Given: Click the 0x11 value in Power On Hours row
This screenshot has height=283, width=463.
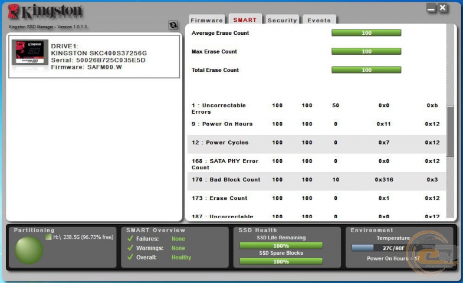Looking at the screenshot, I should pos(383,124).
